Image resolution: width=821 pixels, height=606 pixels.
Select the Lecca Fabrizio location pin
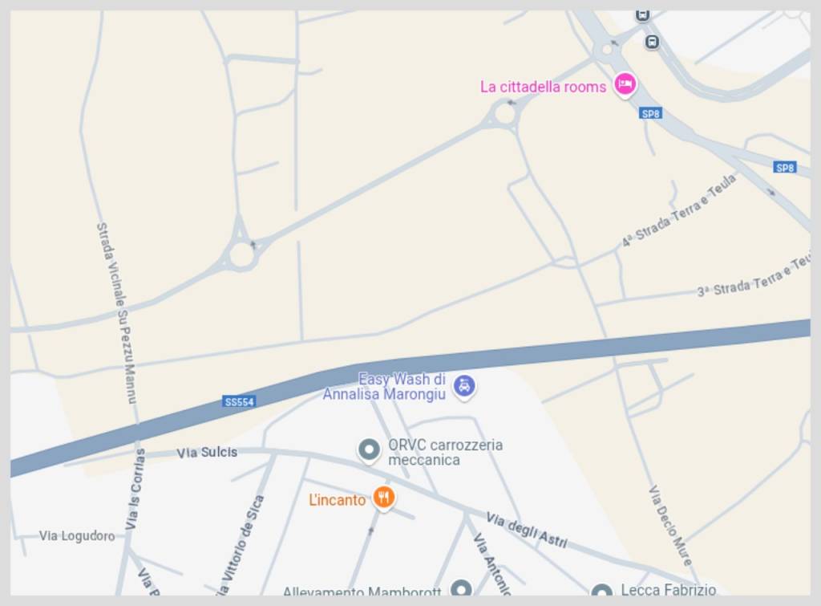pos(601,591)
